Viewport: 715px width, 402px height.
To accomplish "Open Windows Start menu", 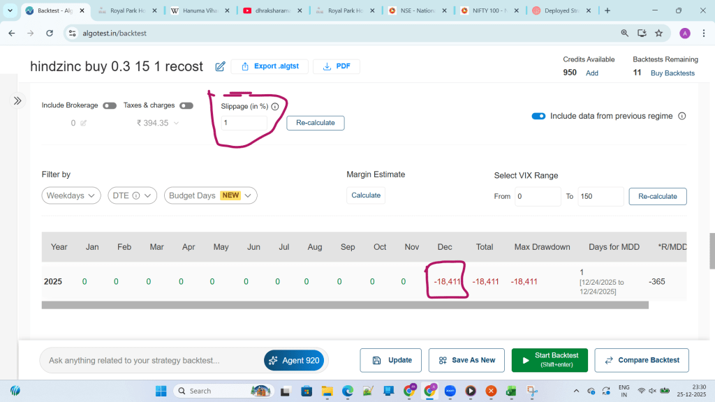I will point(161,390).
